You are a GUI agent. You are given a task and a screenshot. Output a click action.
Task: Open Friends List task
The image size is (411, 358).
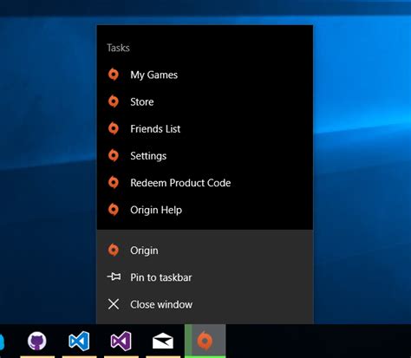205,129
